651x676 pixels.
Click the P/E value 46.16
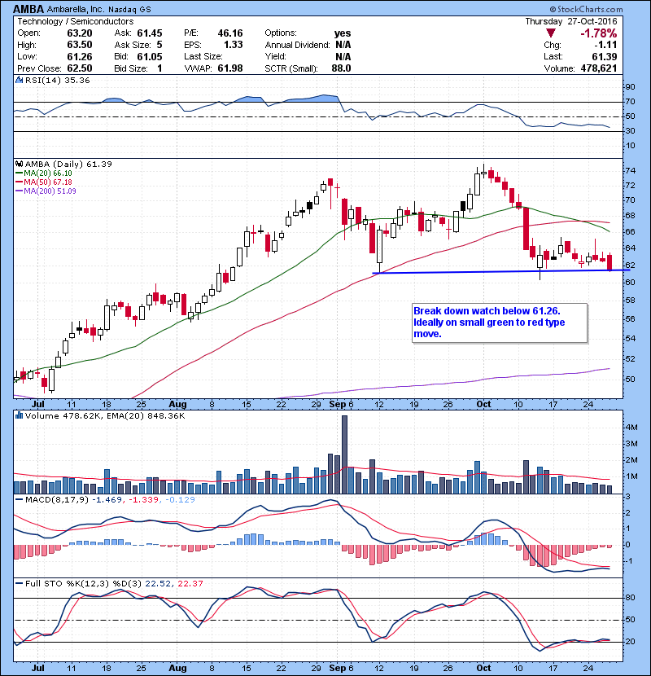point(230,33)
